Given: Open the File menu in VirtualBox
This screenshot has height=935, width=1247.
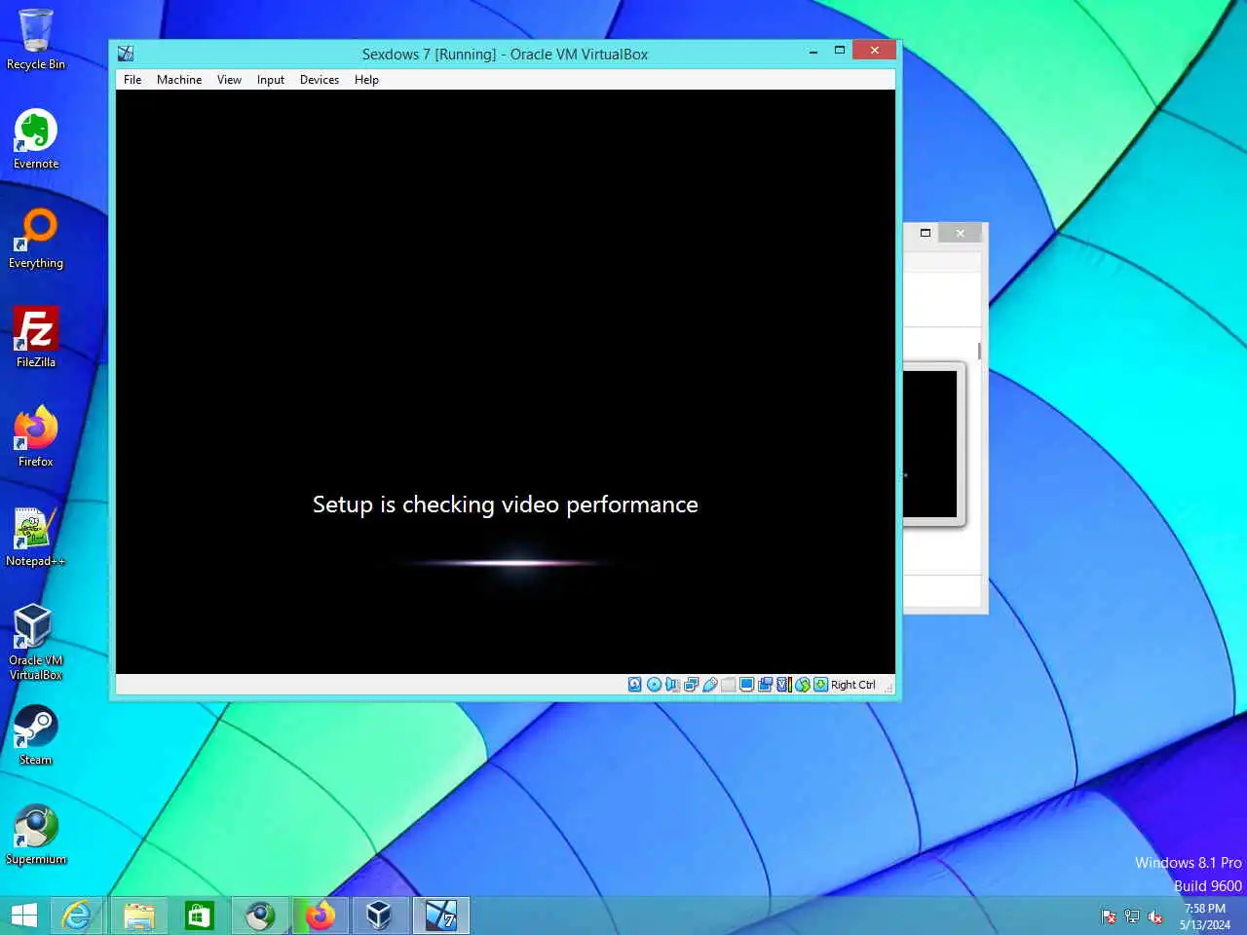Looking at the screenshot, I should 132,80.
